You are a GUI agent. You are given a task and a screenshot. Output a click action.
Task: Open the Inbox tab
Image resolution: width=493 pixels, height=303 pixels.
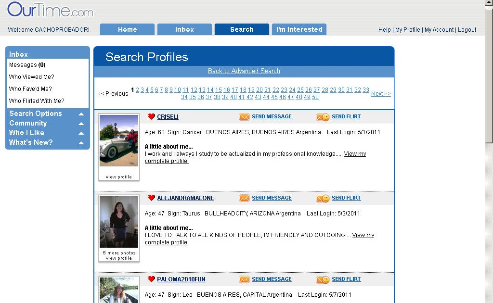pyautogui.click(x=184, y=29)
